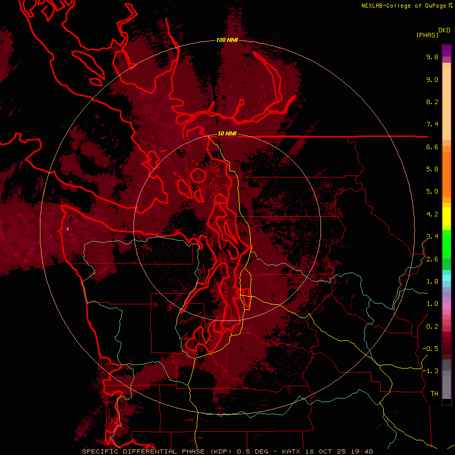Click the cyan band of the color bar
455x455 pixels.
pyautogui.click(x=446, y=278)
